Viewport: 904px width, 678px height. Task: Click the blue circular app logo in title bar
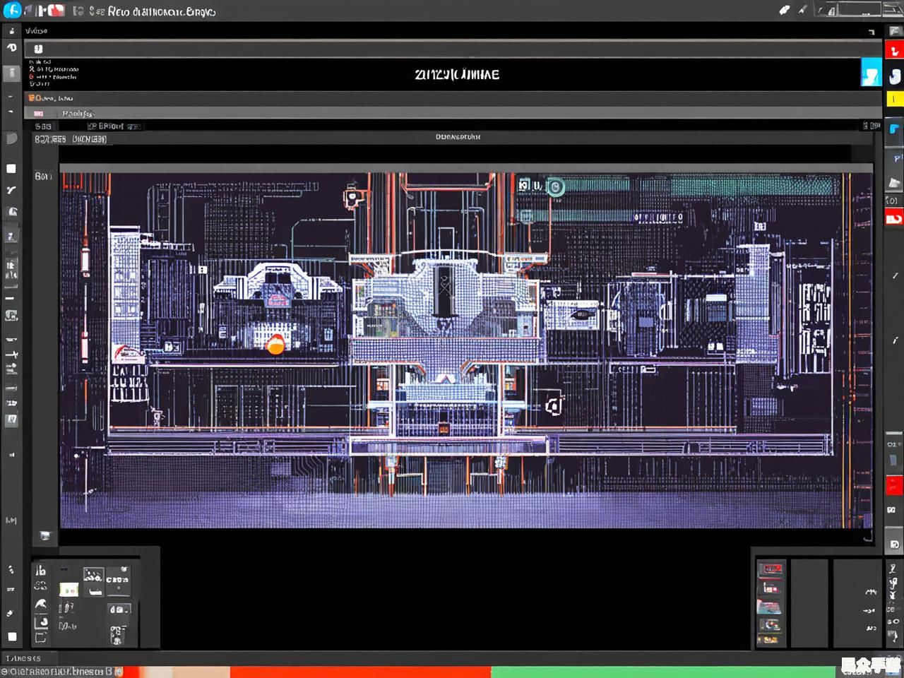tap(12, 10)
